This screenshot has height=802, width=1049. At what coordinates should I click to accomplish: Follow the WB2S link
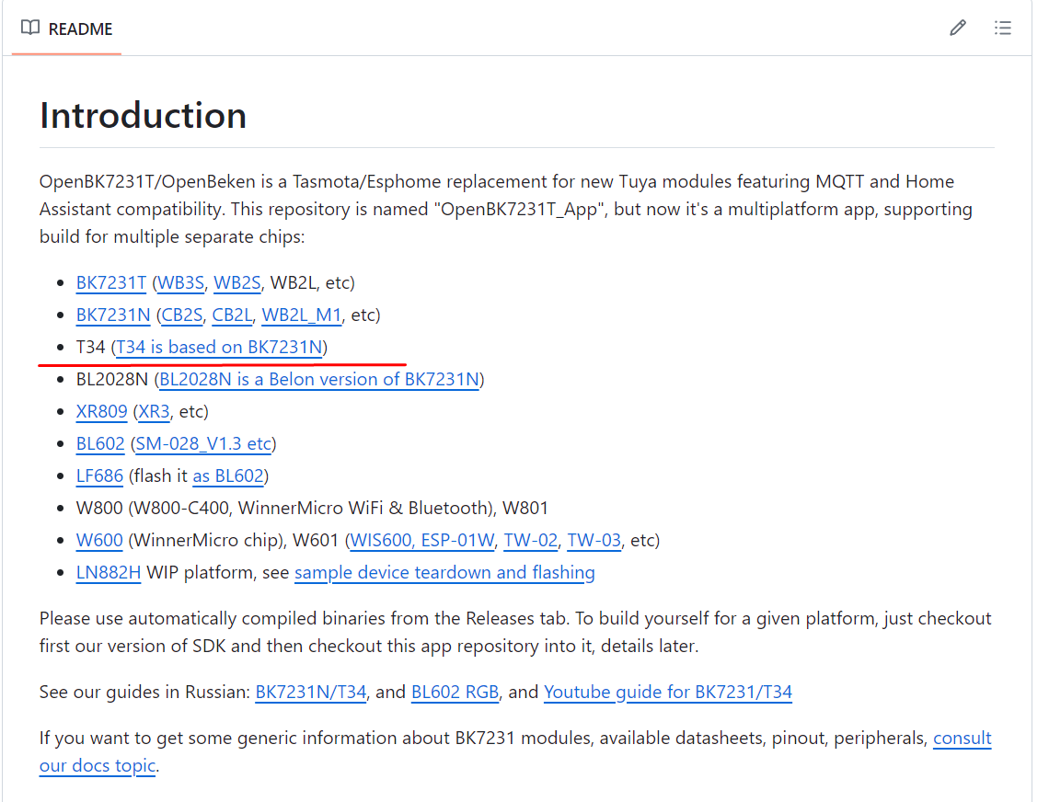coord(237,282)
